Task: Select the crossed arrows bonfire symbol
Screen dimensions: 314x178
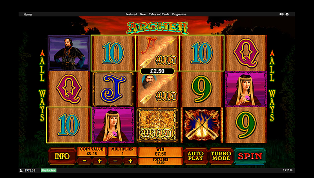Action: tap(202, 125)
